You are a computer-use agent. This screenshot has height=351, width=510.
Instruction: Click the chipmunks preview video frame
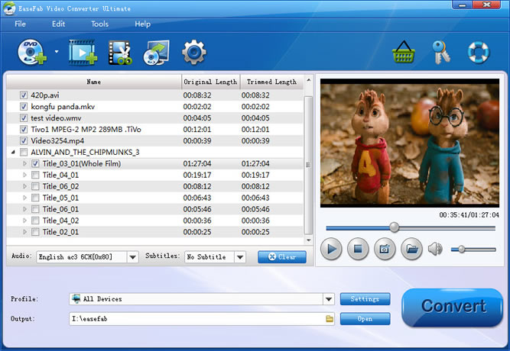(x=410, y=143)
